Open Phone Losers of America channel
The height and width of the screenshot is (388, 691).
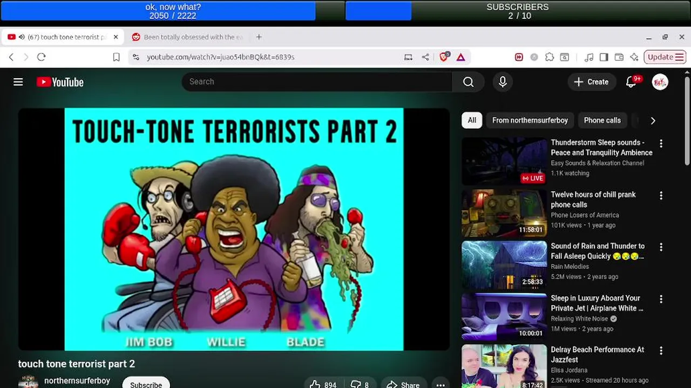(x=585, y=215)
